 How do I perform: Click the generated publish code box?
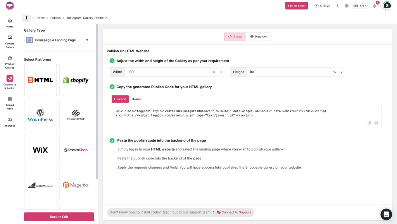(x=246, y=117)
